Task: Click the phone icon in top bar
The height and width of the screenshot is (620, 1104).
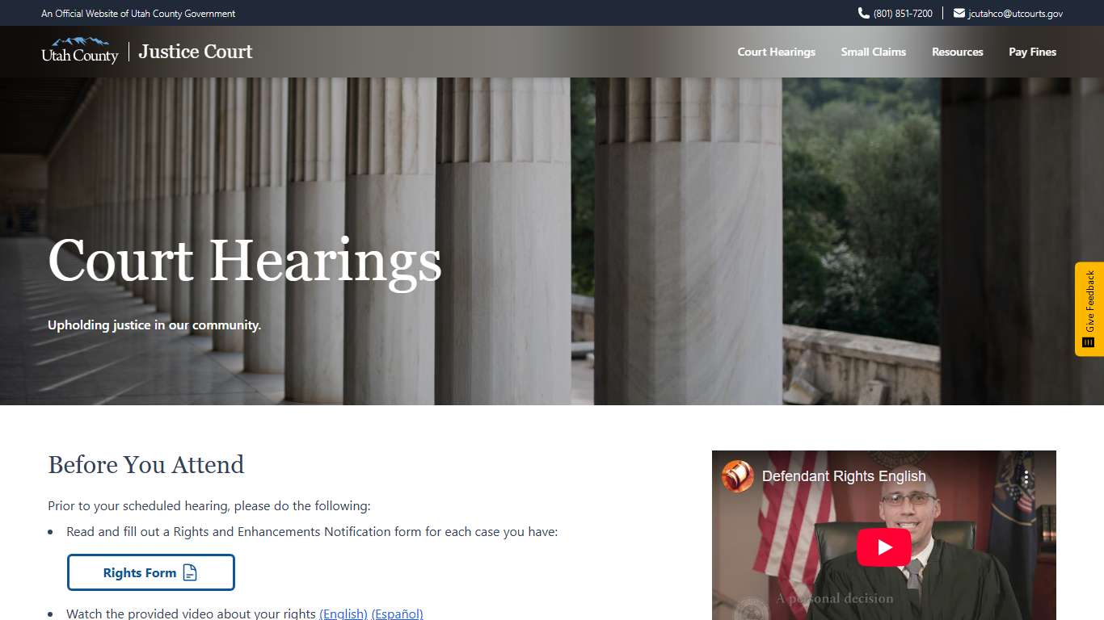Action: click(x=863, y=13)
